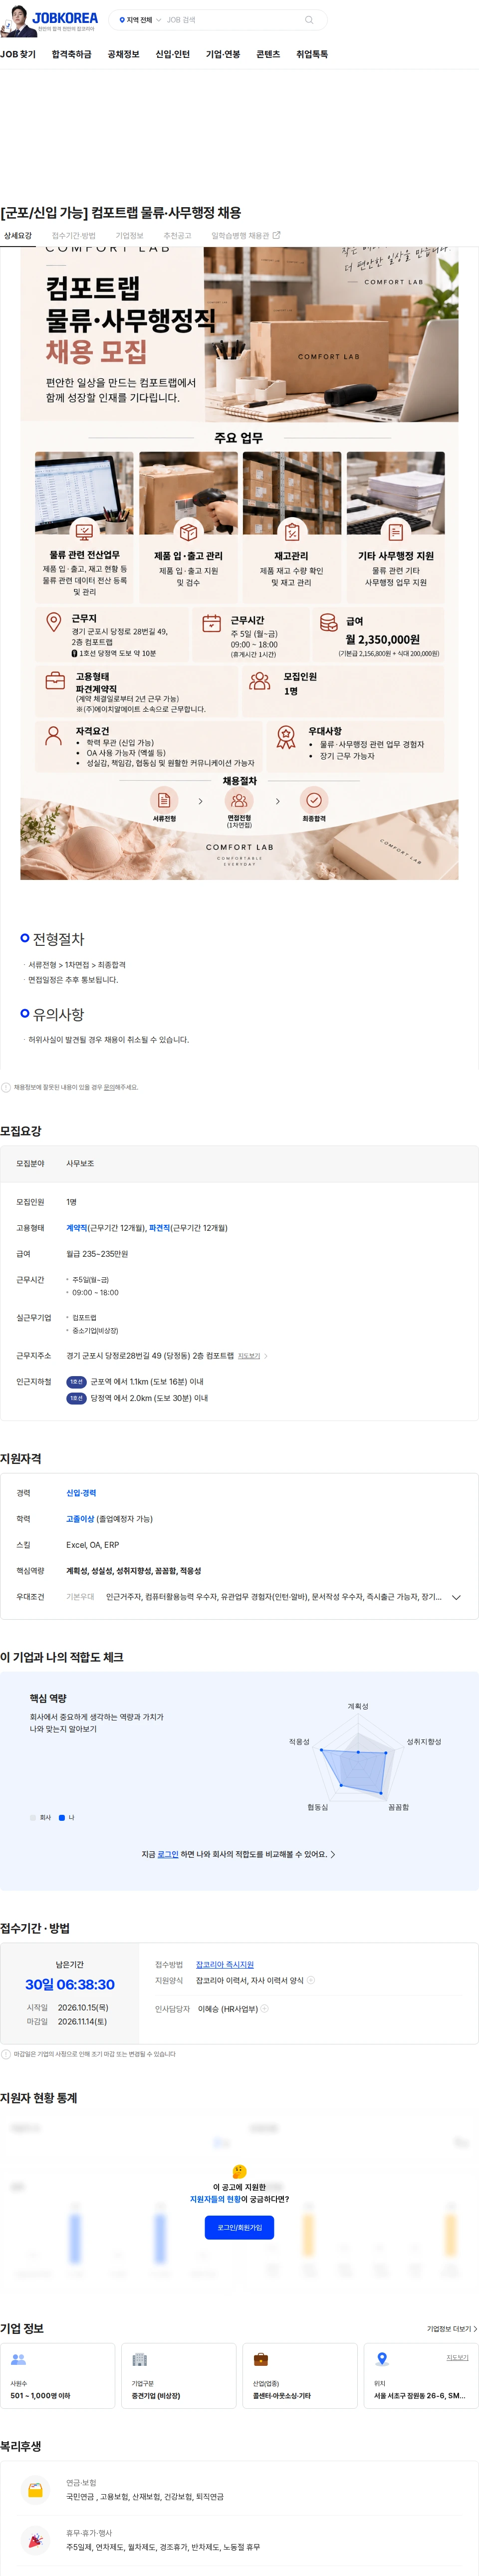The image size is (479, 2576).
Task: Open 지도보기 in the 위치 card
Action: click(x=457, y=2357)
